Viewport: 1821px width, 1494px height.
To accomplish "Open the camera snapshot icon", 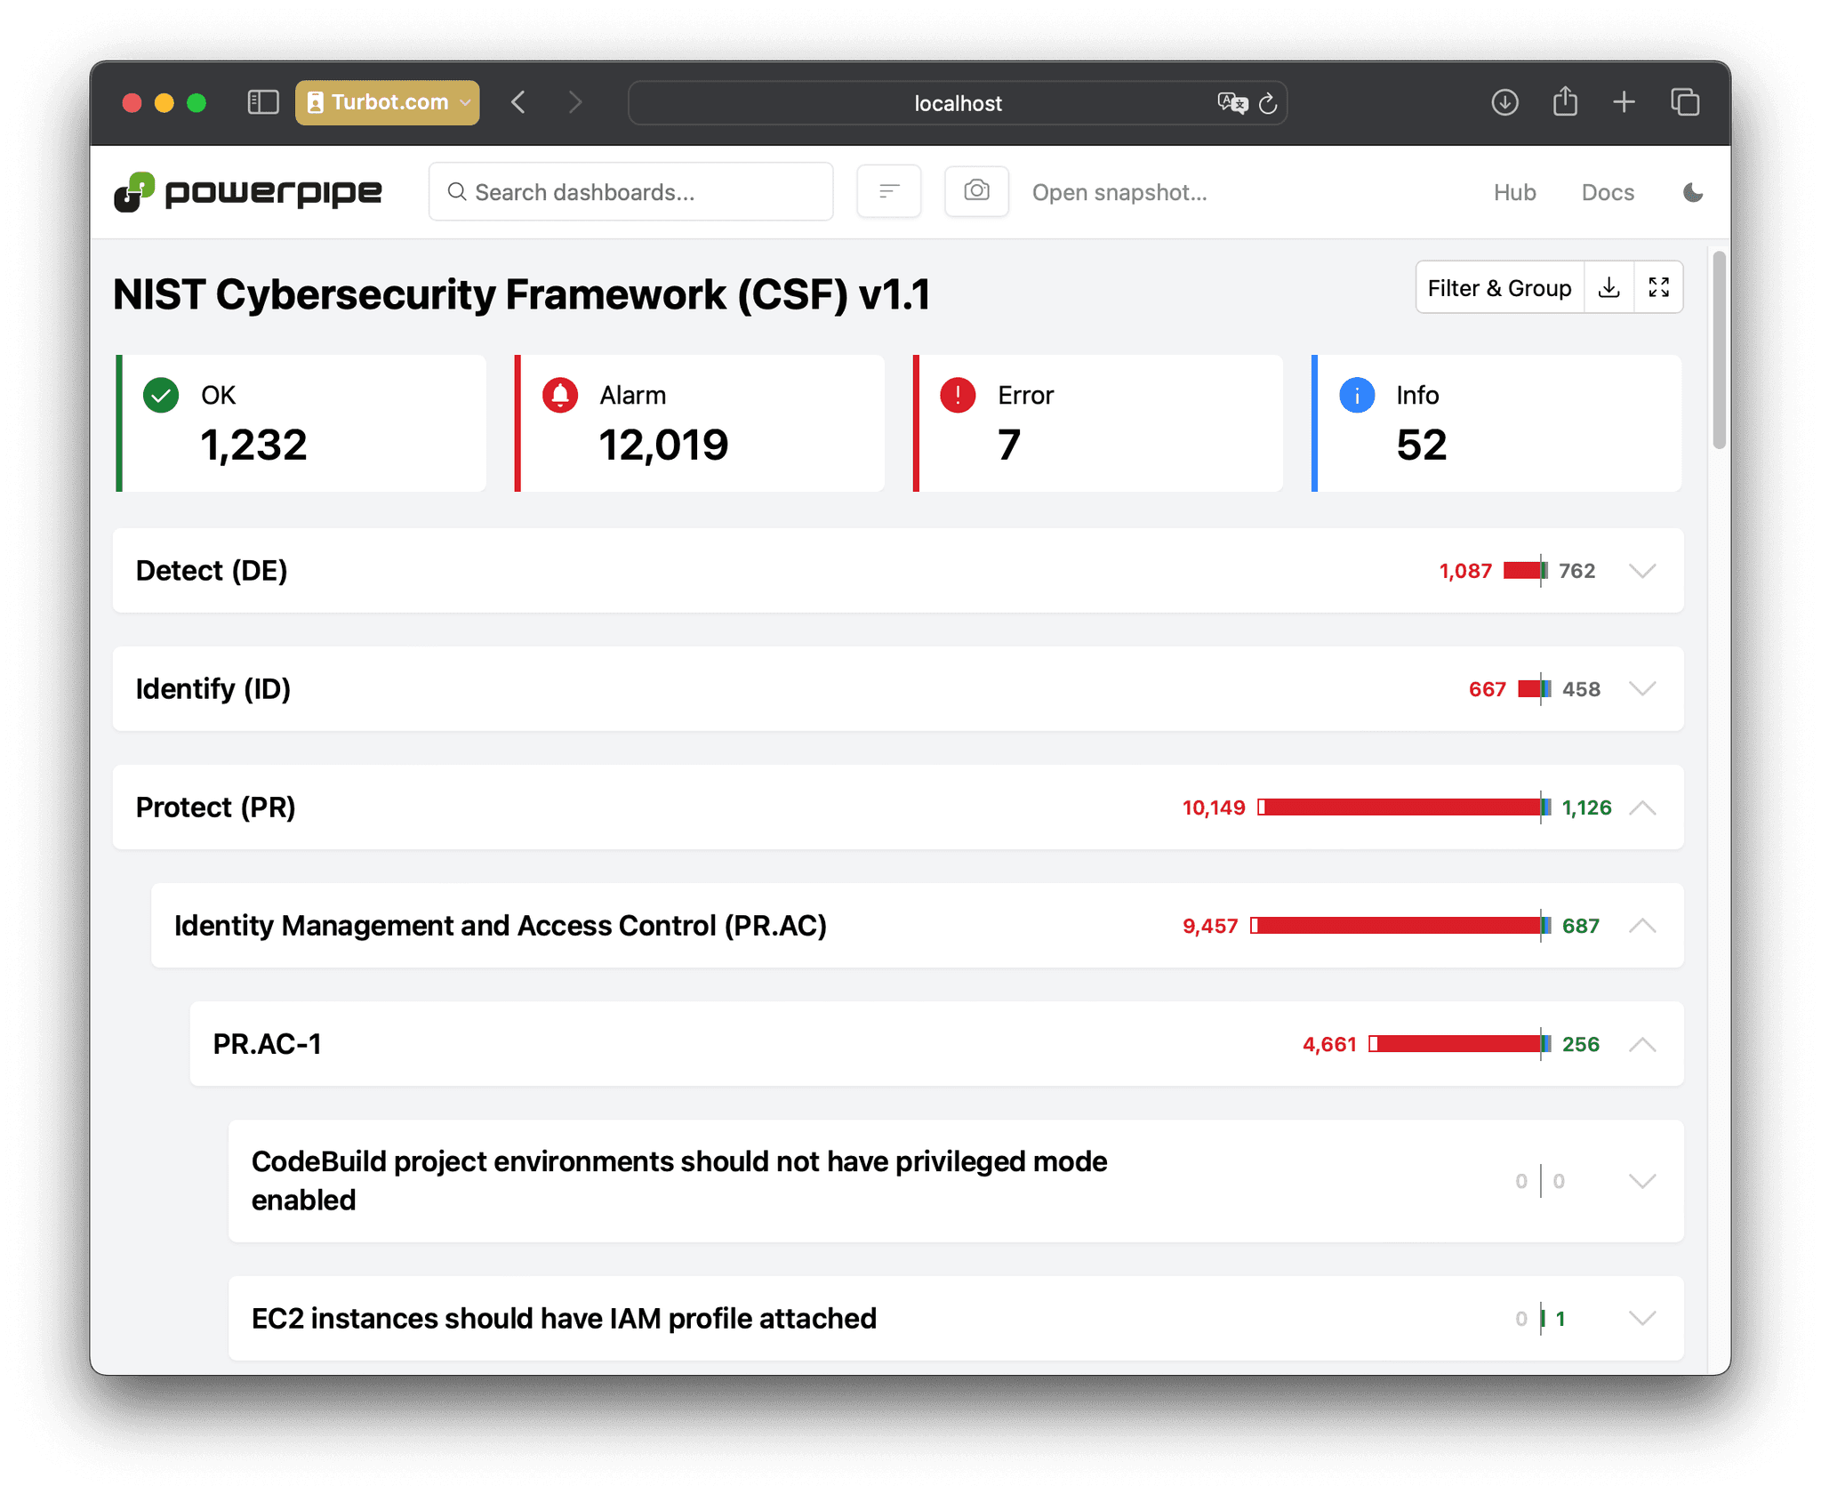I will coord(975,191).
